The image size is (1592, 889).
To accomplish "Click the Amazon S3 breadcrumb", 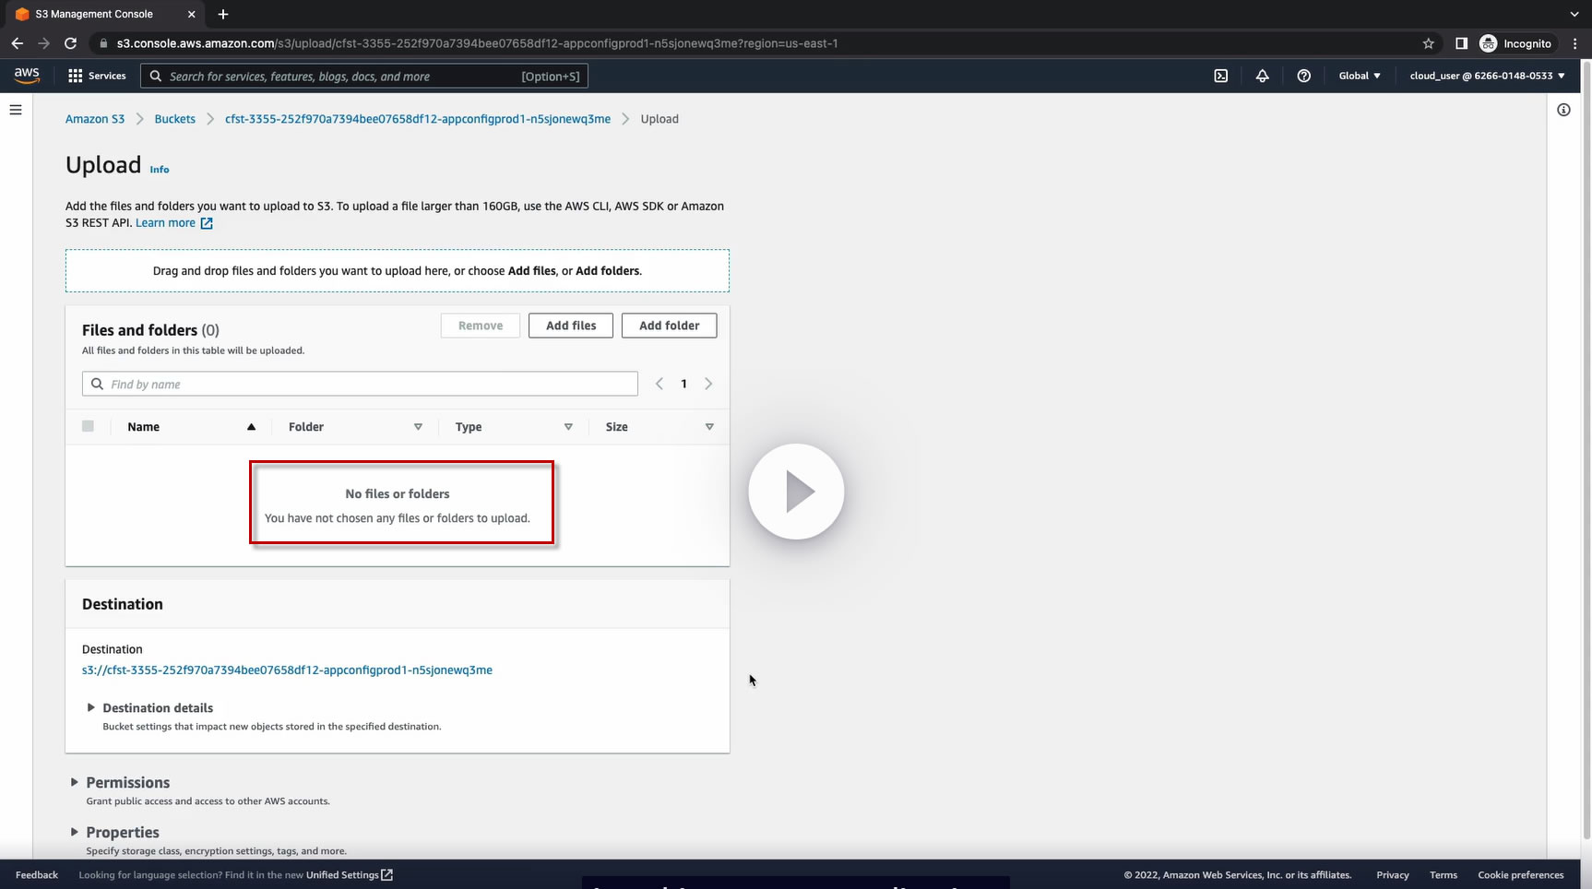I will click(x=95, y=119).
